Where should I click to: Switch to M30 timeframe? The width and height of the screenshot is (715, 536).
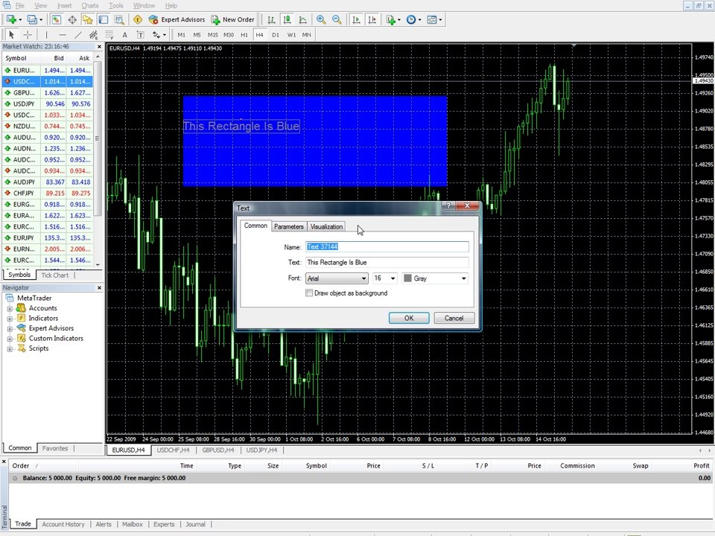(229, 35)
